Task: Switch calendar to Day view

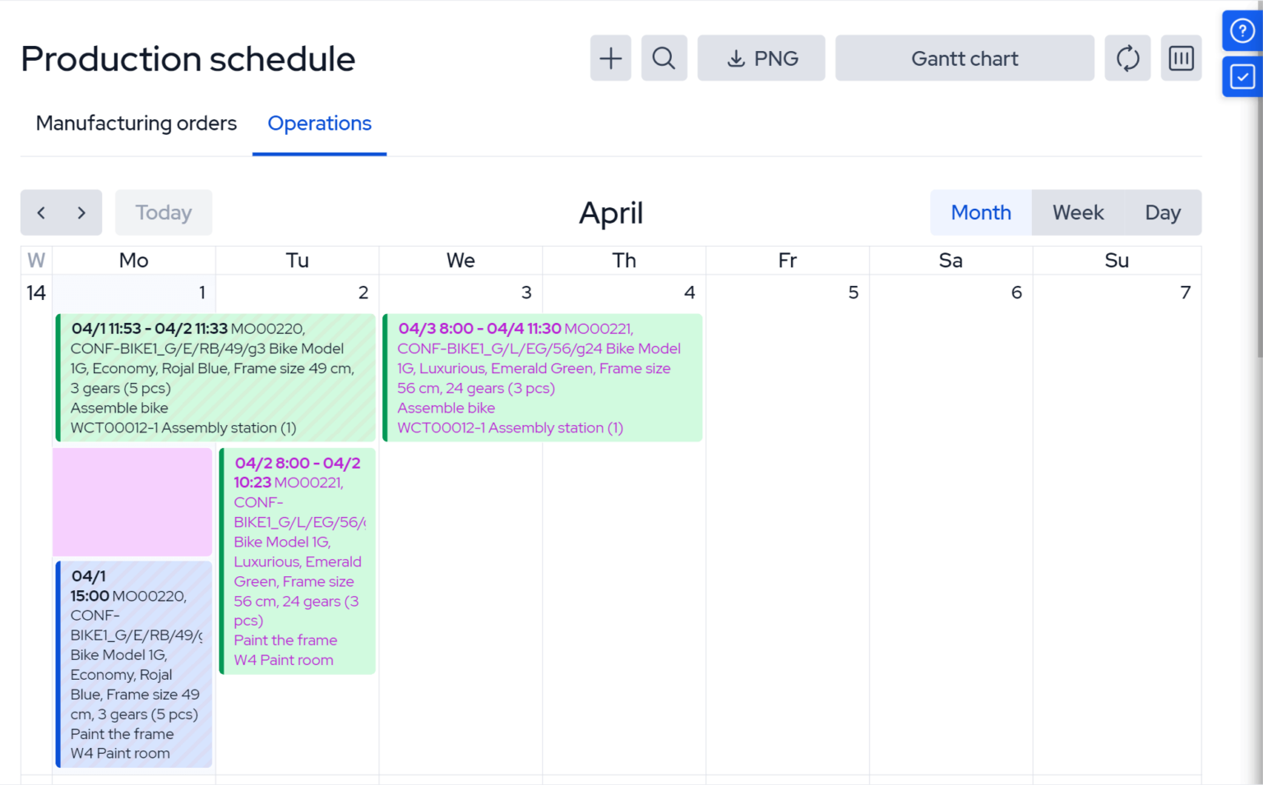Action: 1163,213
